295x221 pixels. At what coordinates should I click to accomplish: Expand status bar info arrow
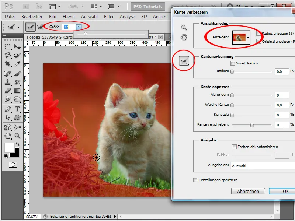(x=115, y=217)
